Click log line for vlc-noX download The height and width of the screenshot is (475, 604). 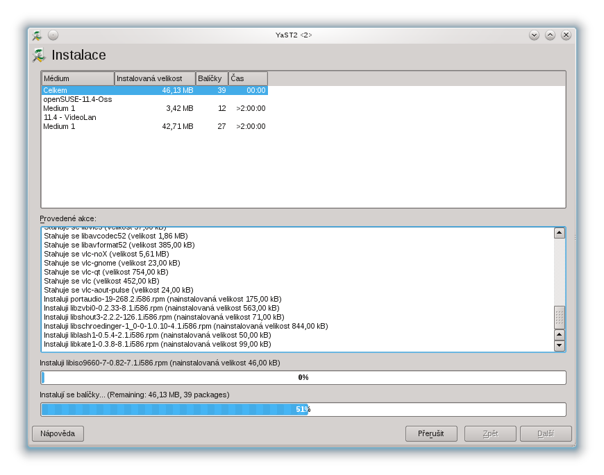(x=106, y=254)
